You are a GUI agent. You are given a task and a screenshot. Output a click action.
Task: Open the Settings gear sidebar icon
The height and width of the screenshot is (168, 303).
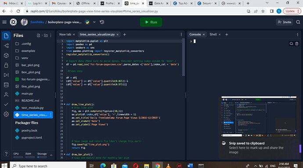click(x=6, y=114)
